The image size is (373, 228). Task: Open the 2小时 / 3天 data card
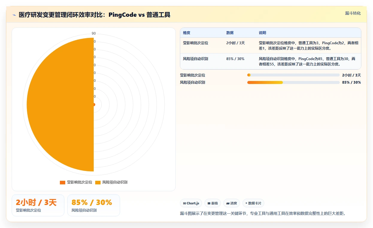38,205
